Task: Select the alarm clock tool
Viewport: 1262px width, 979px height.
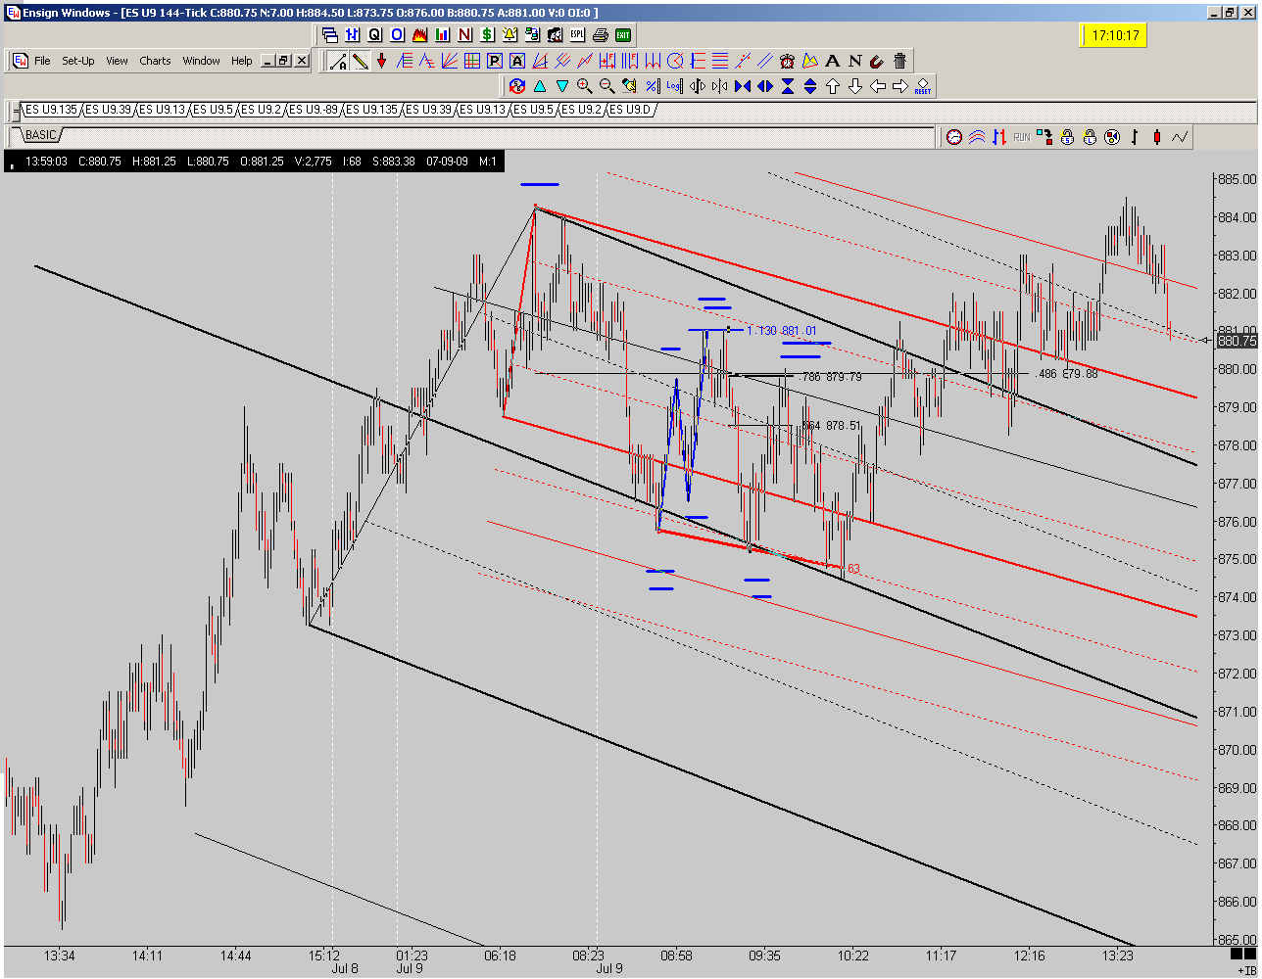Action: point(788,61)
